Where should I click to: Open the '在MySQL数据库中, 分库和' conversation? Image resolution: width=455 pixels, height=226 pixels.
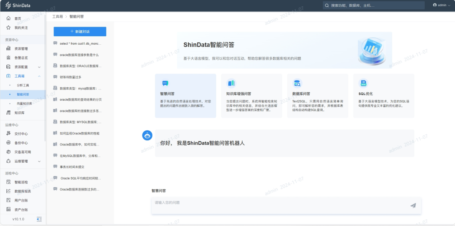click(x=80, y=156)
